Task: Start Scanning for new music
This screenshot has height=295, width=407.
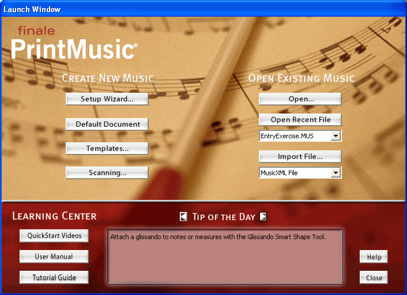Action: coord(107,173)
